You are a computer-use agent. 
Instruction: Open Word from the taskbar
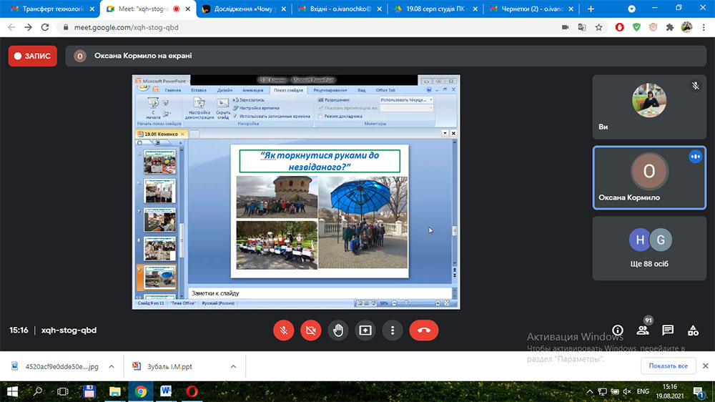(166, 391)
